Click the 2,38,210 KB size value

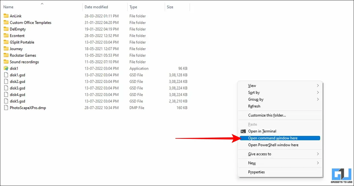178,101
